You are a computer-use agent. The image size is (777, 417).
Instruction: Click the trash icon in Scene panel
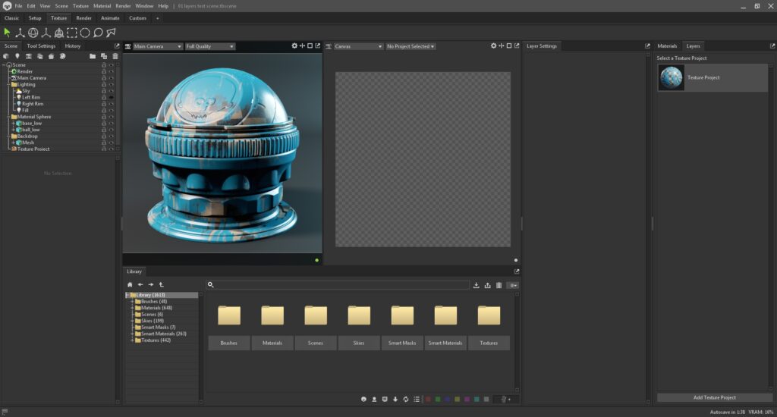pos(115,56)
